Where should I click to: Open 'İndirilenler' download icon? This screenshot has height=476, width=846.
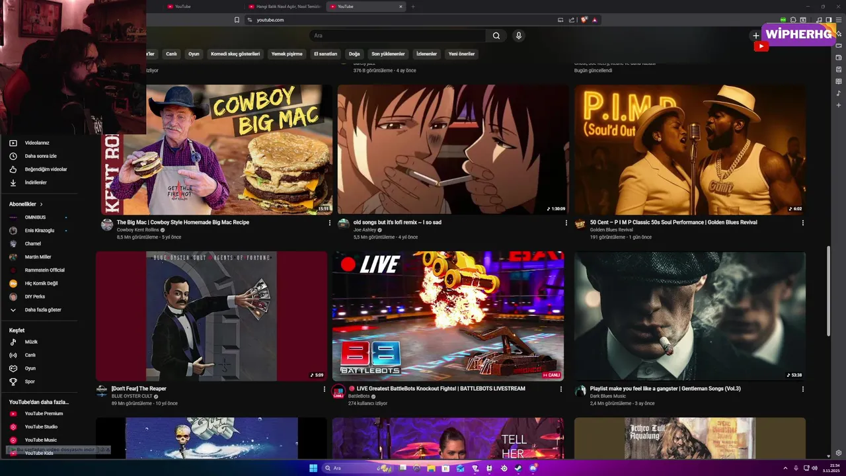[13, 182]
